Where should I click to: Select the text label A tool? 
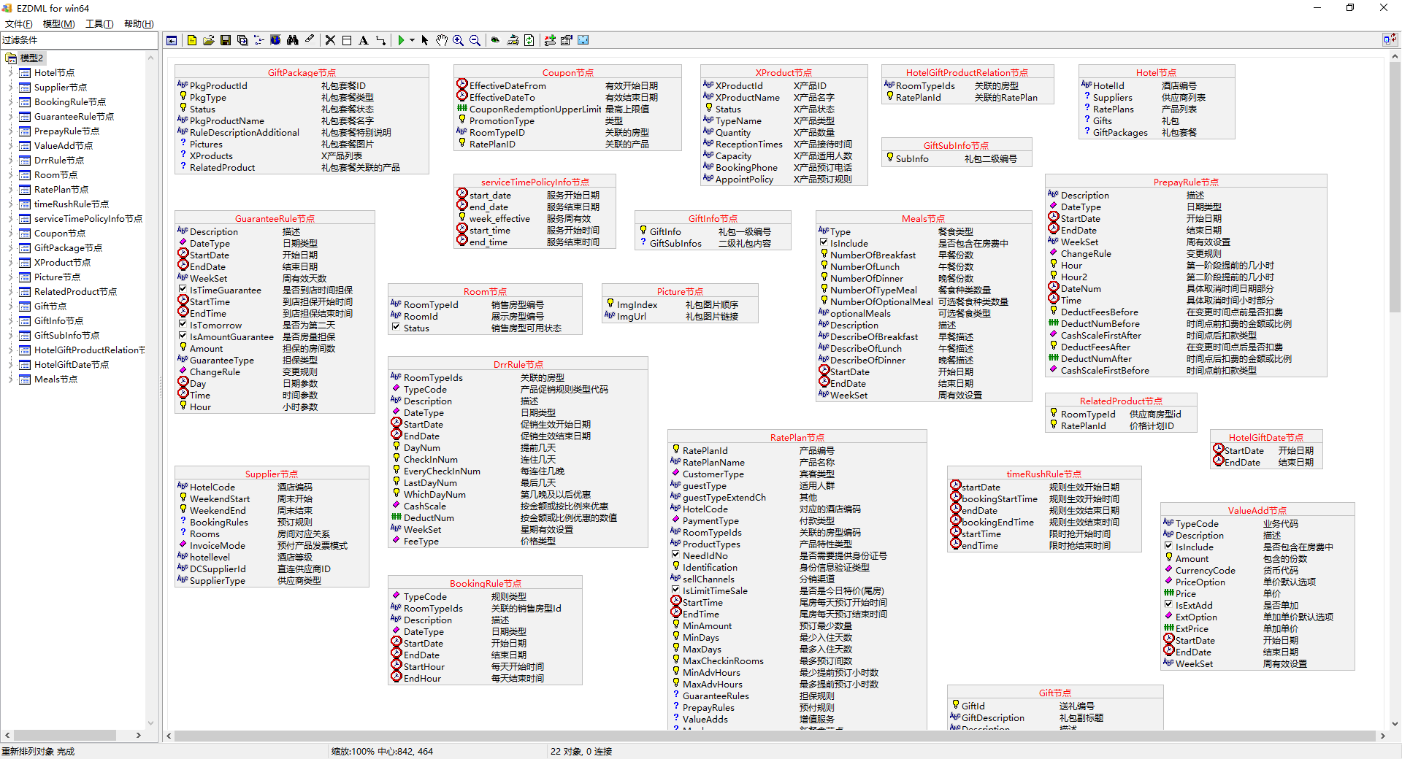(x=364, y=40)
